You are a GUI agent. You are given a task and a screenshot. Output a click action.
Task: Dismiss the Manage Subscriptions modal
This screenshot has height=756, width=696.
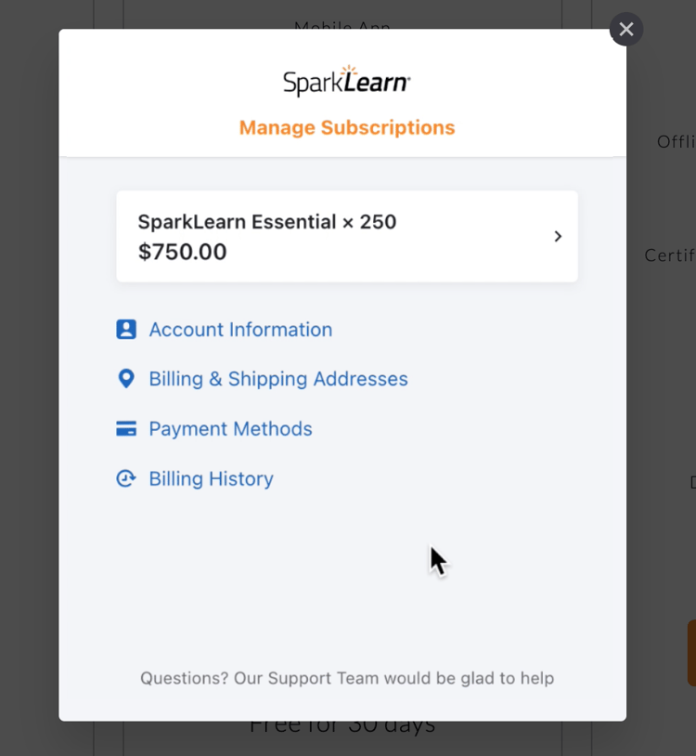[625, 29]
